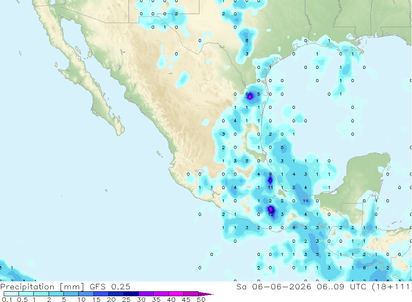Click the 45–50 mm legend color swatch
The width and height of the screenshot is (412, 302).
(191, 294)
